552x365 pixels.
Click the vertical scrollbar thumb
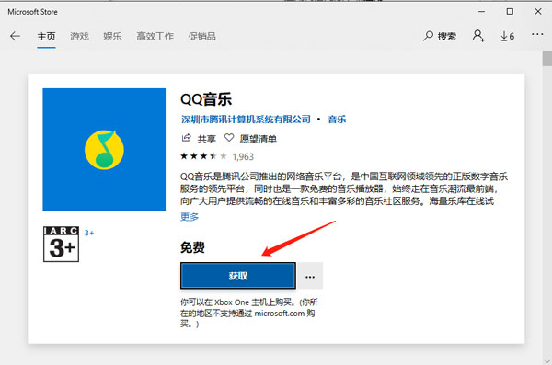[547, 59]
